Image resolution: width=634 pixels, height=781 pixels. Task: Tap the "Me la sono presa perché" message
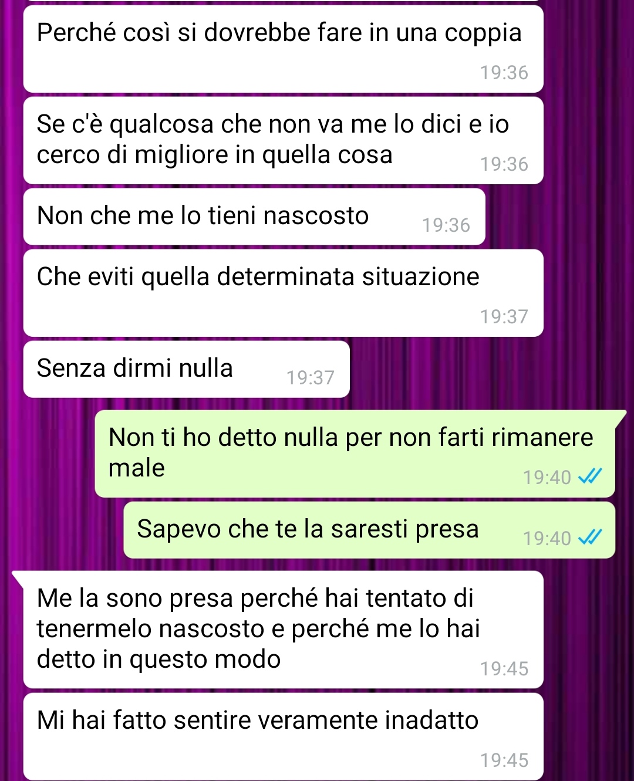(283, 629)
